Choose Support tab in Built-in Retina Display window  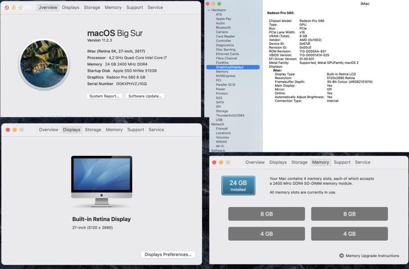point(136,130)
